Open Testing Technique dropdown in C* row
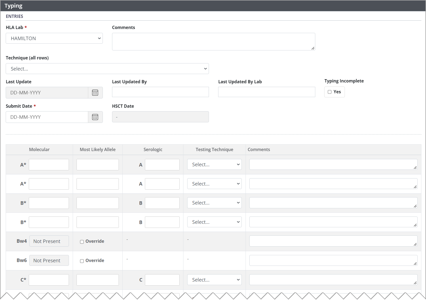 (x=214, y=280)
